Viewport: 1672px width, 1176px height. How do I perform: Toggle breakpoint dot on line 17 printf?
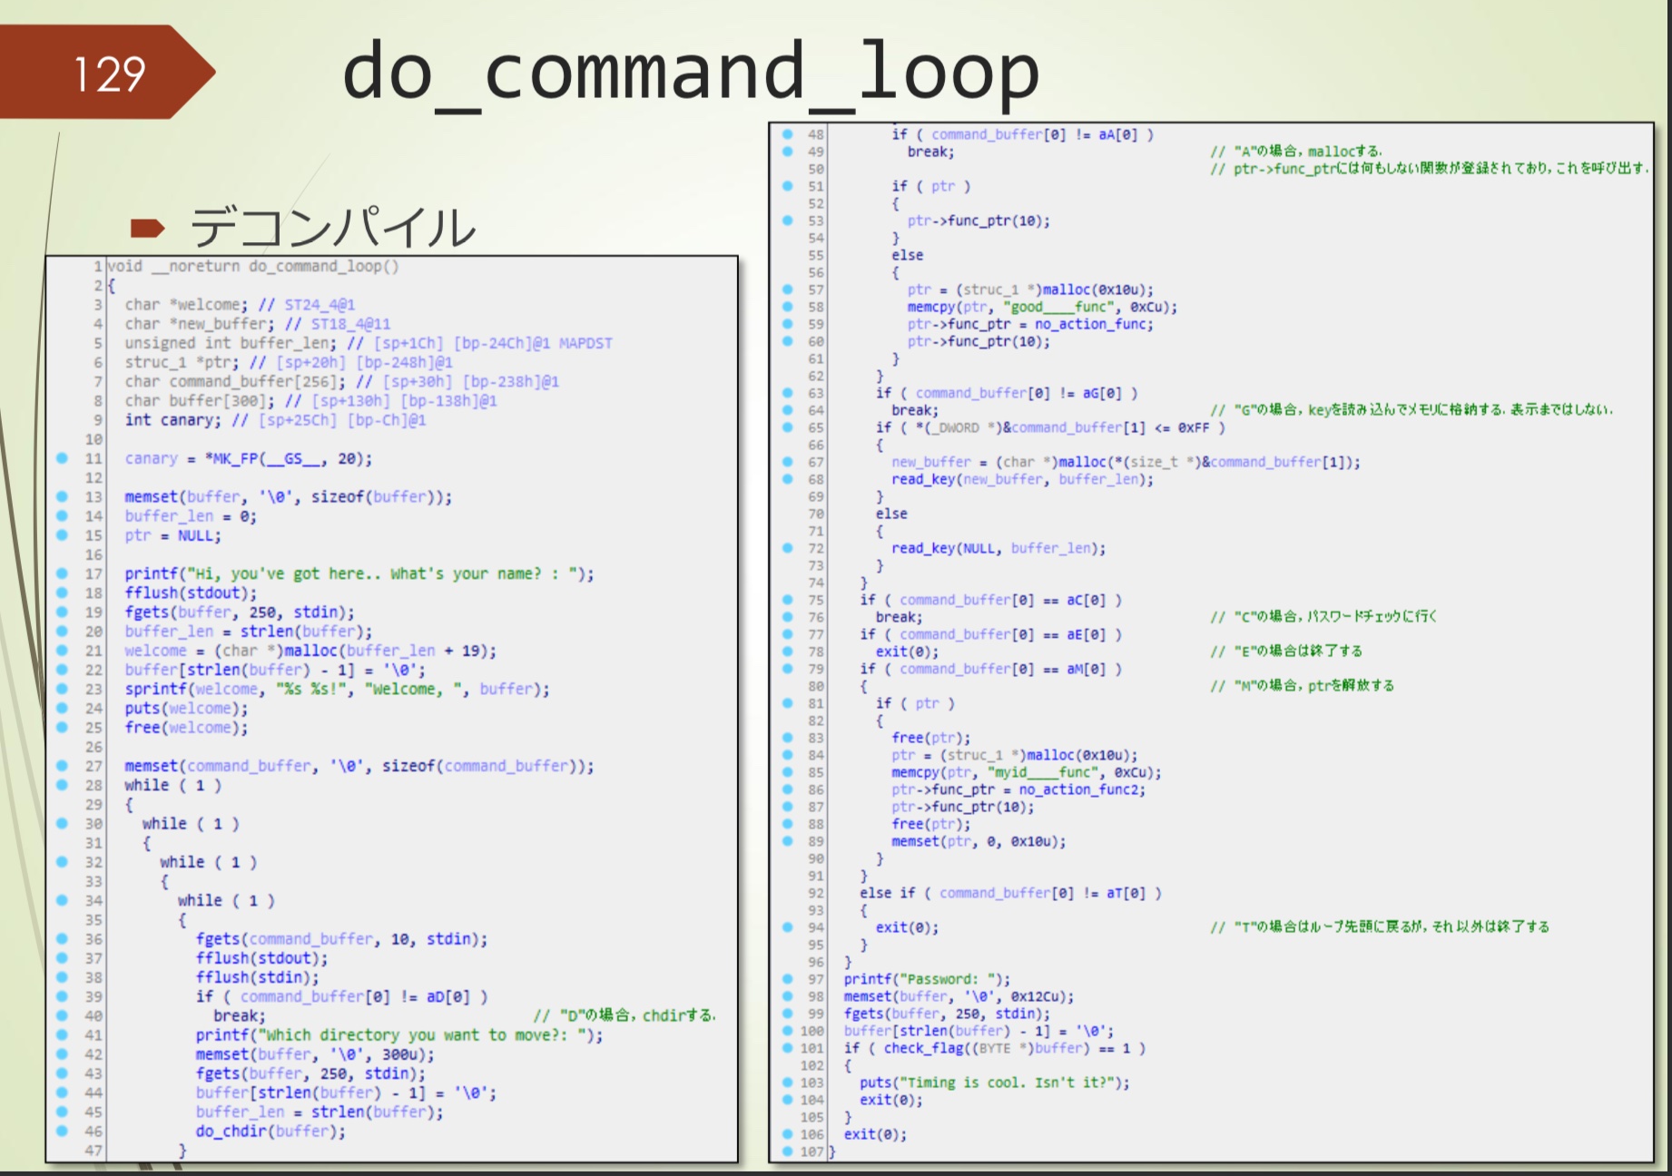click(62, 573)
